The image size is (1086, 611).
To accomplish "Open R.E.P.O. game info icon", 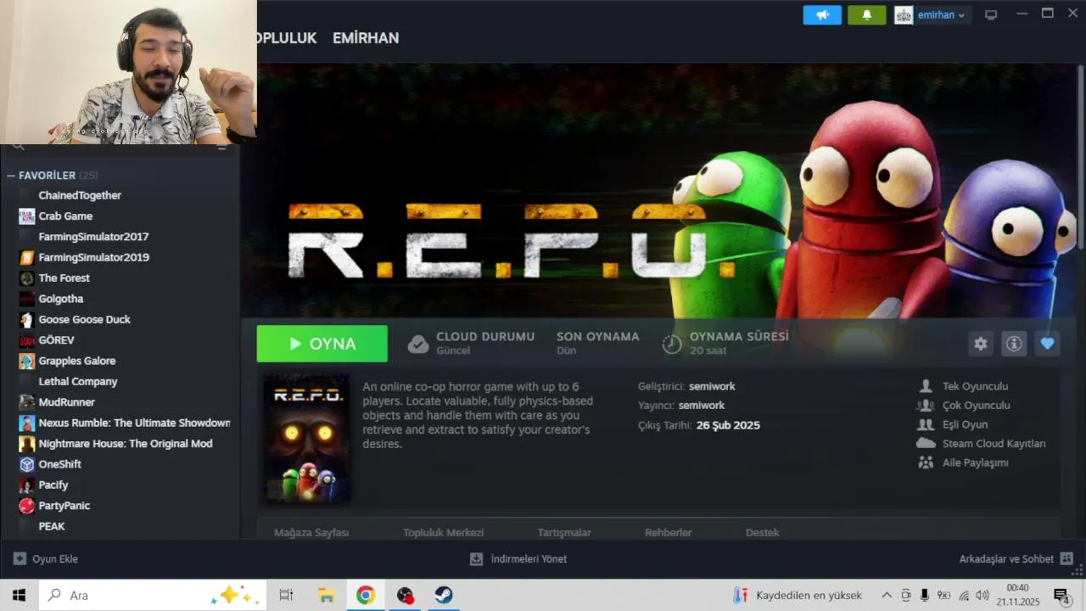I will (1014, 344).
